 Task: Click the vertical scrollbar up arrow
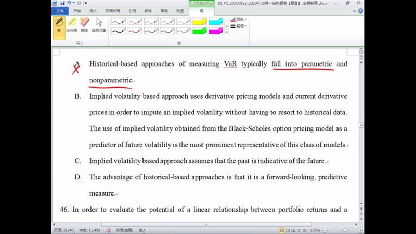point(361,62)
